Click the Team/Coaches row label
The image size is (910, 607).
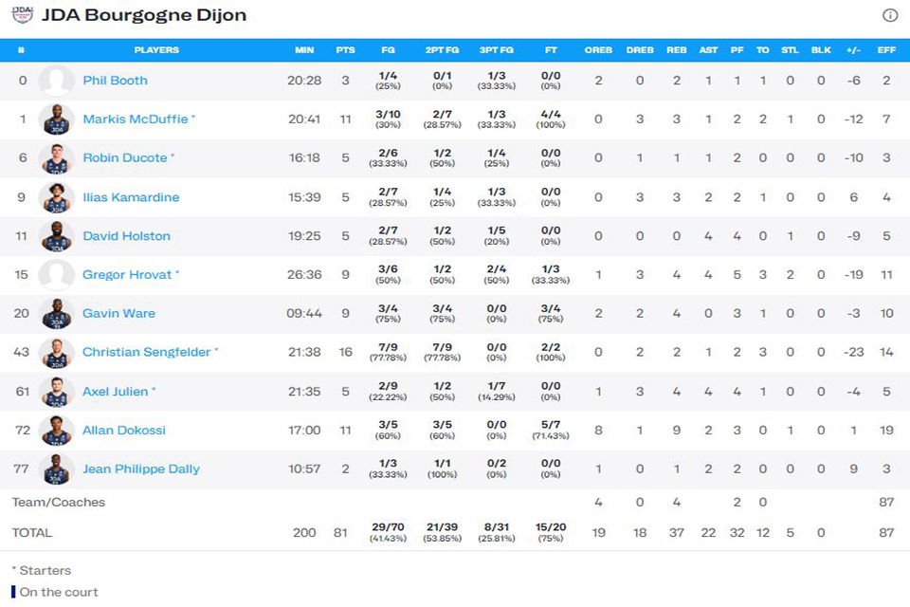pyautogui.click(x=59, y=502)
